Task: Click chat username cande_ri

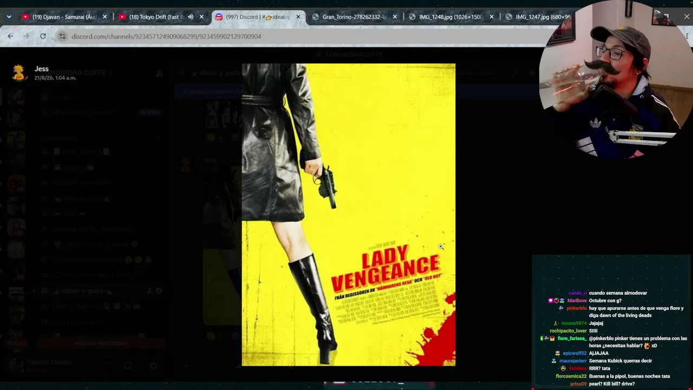Action: (577, 293)
